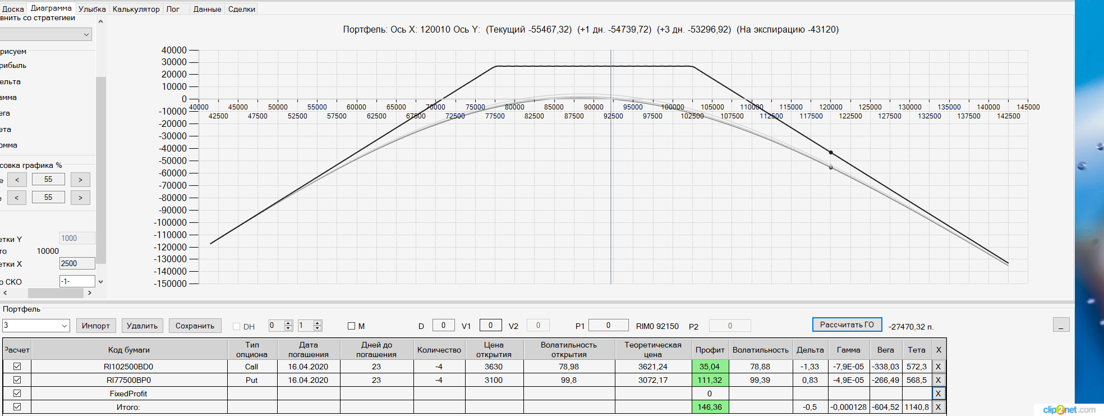Click the profit cell 111,32
The image size is (1104, 416).
point(710,380)
